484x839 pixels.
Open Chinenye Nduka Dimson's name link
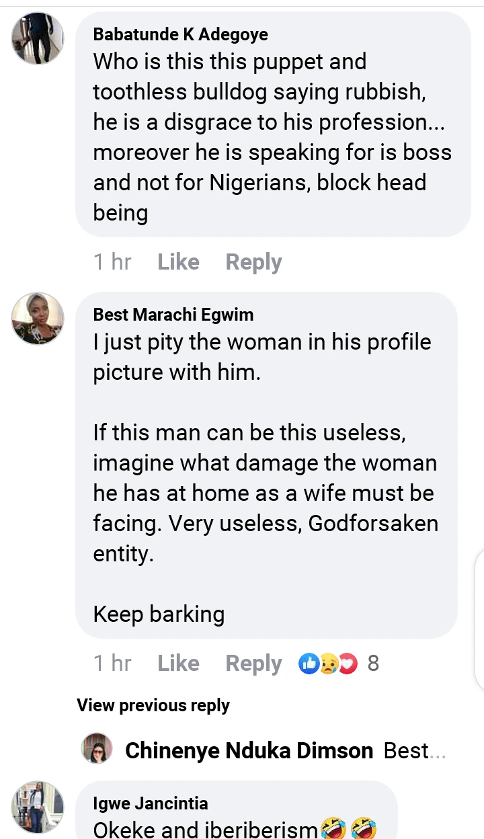click(x=249, y=750)
